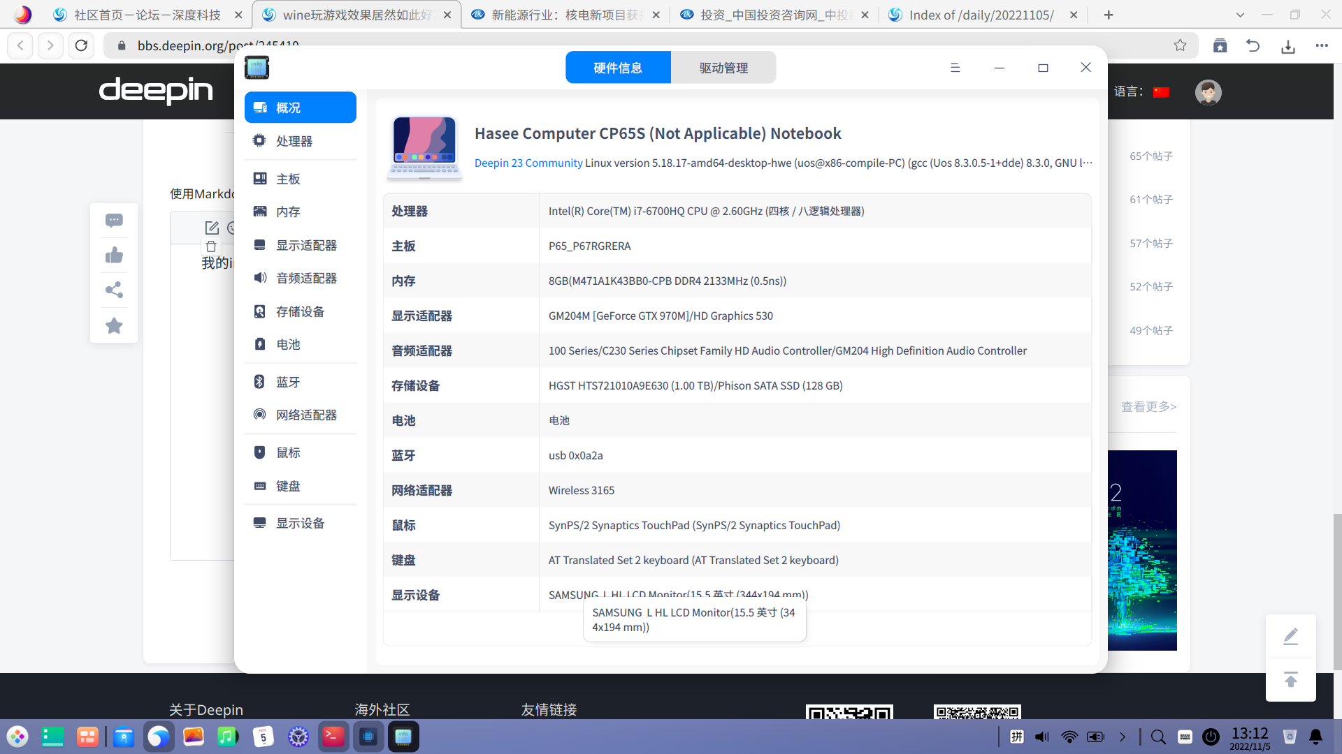
Task: Open the language selector flag
Action: coord(1161,92)
